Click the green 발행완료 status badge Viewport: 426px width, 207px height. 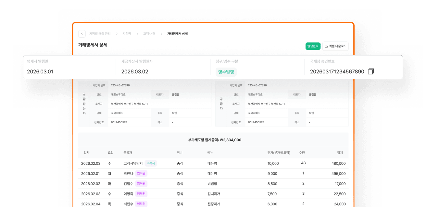[x=313, y=46]
